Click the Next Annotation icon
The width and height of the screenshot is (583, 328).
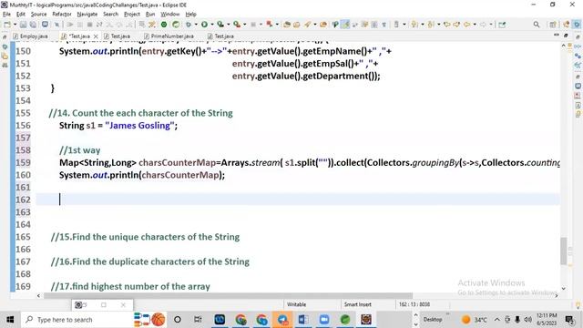click(x=414, y=25)
